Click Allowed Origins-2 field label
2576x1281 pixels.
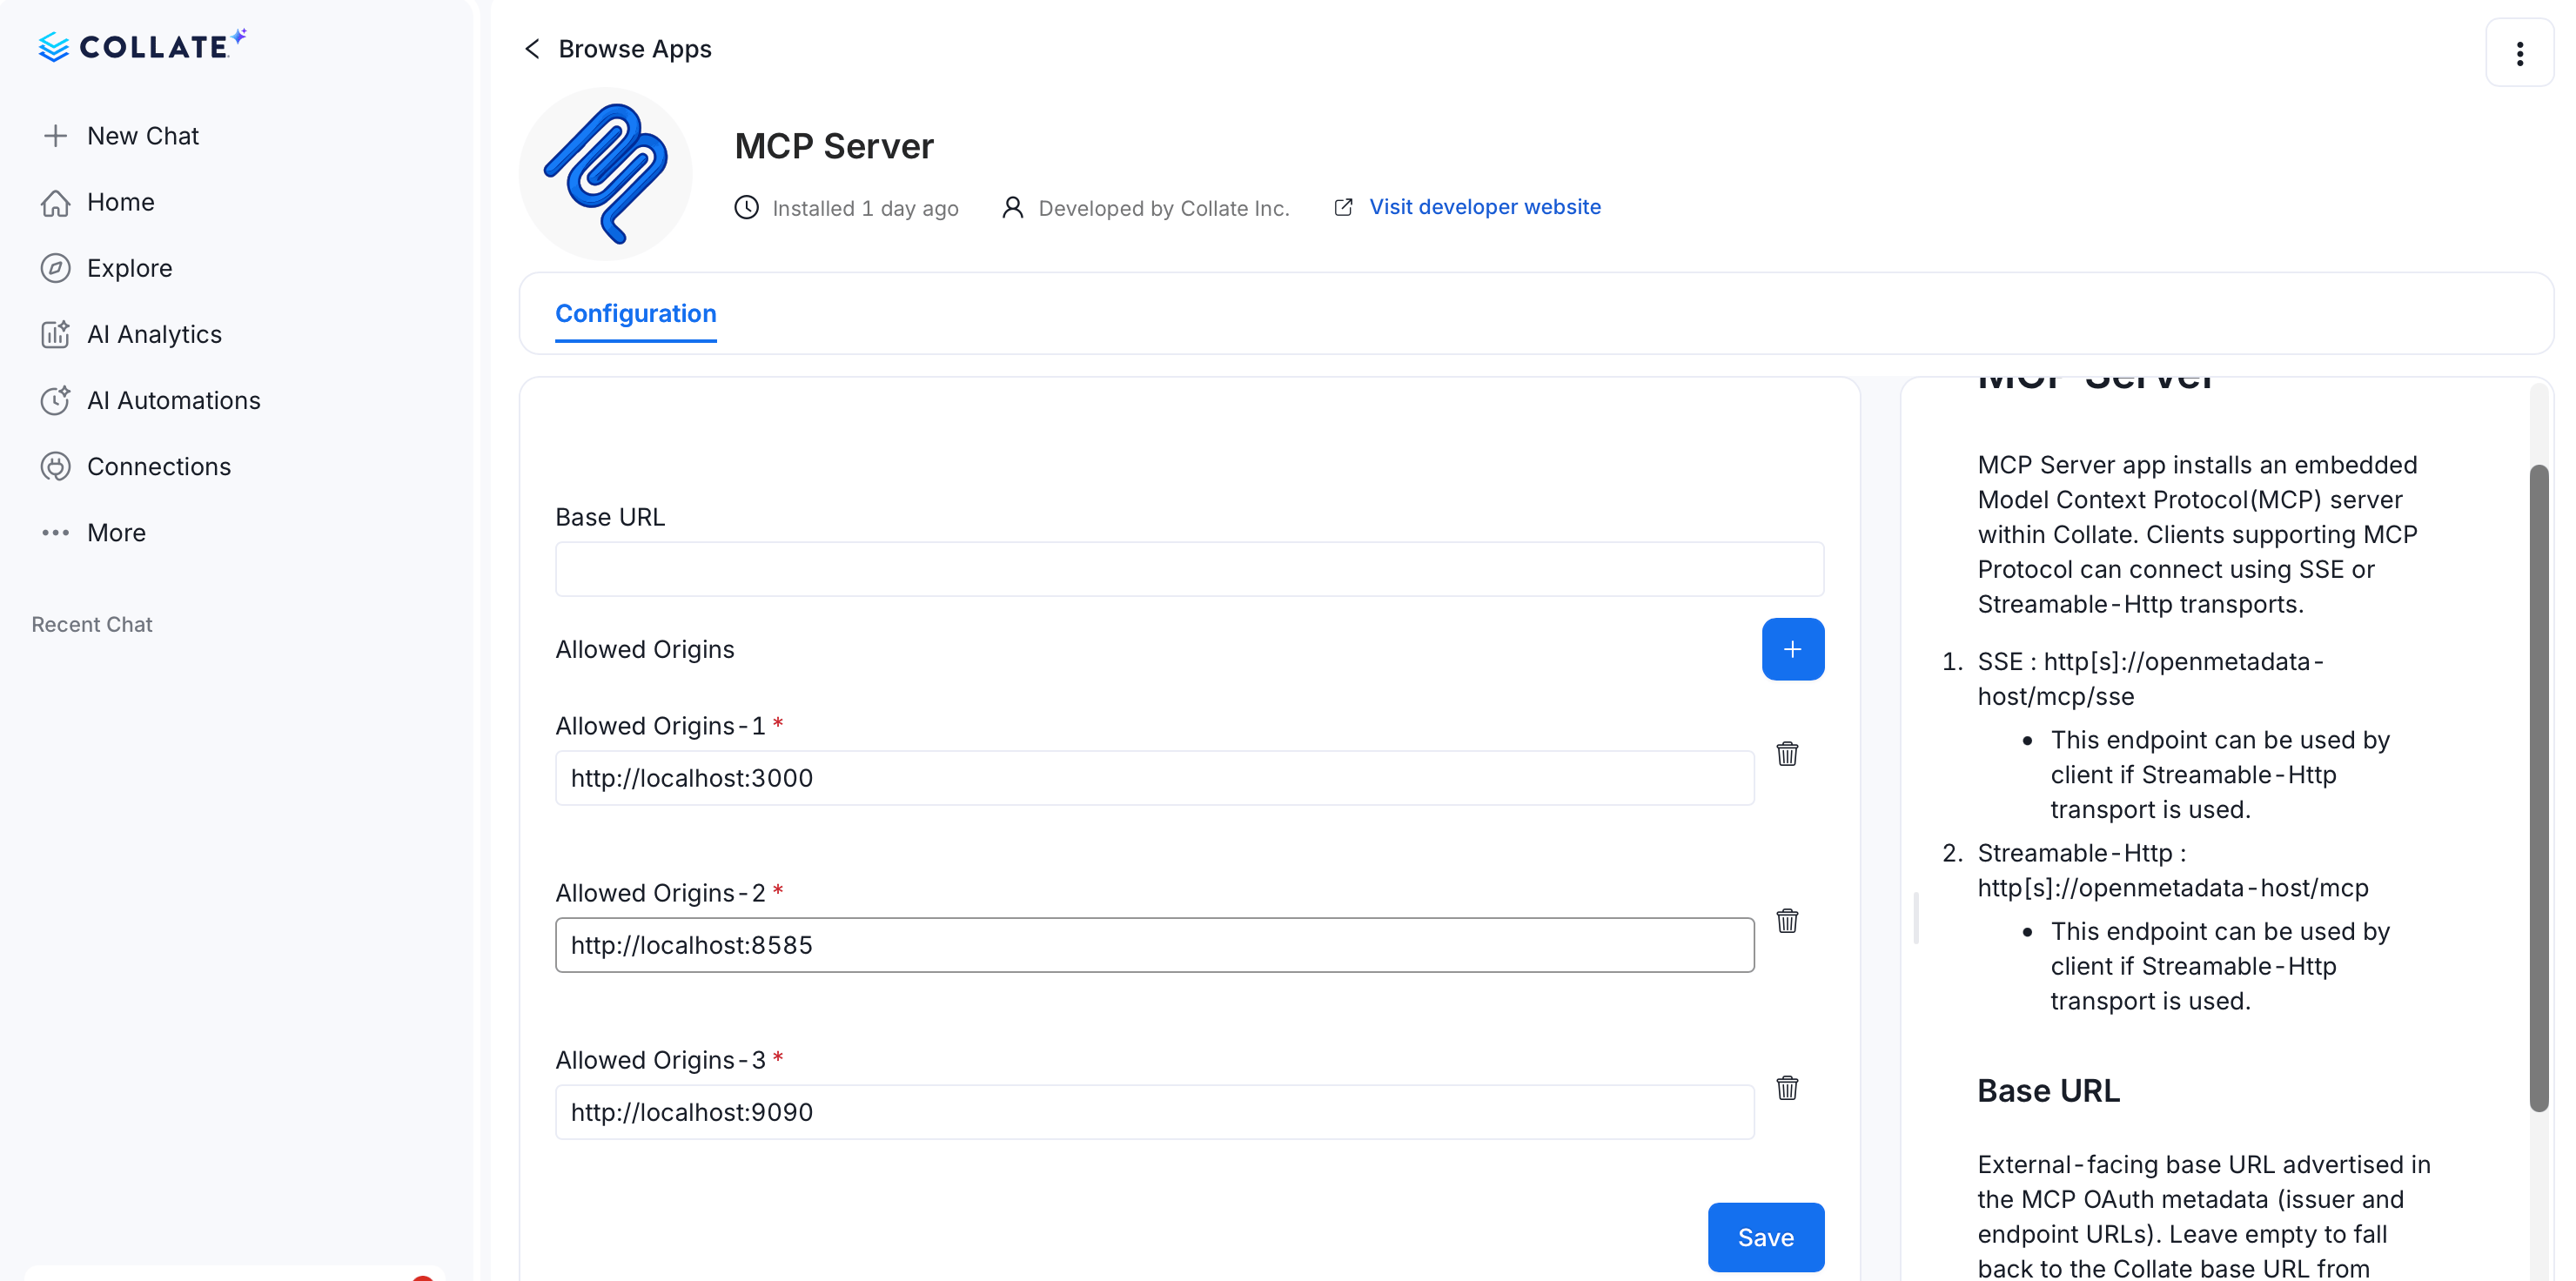click(x=660, y=893)
